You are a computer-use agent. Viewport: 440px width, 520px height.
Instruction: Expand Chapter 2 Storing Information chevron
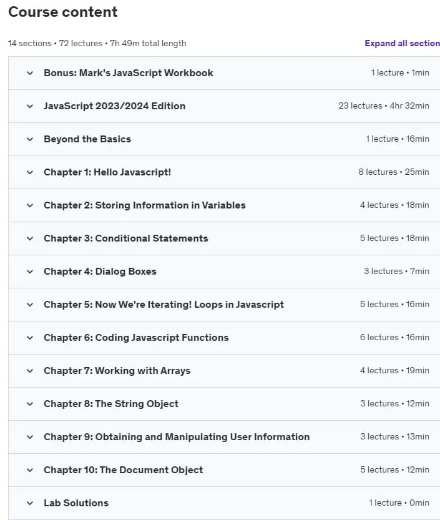[30, 205]
